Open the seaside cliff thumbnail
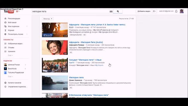 click(55, 83)
